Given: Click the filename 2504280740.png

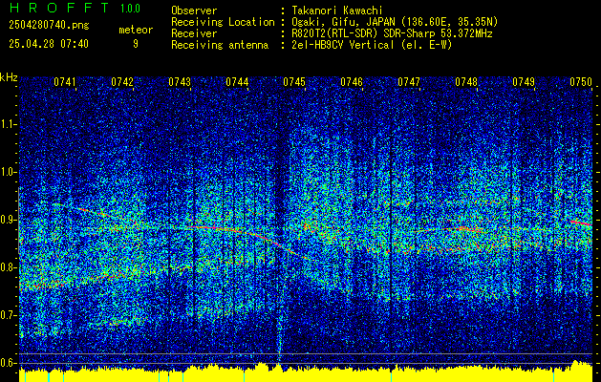Looking at the screenshot, I should pos(49,25).
